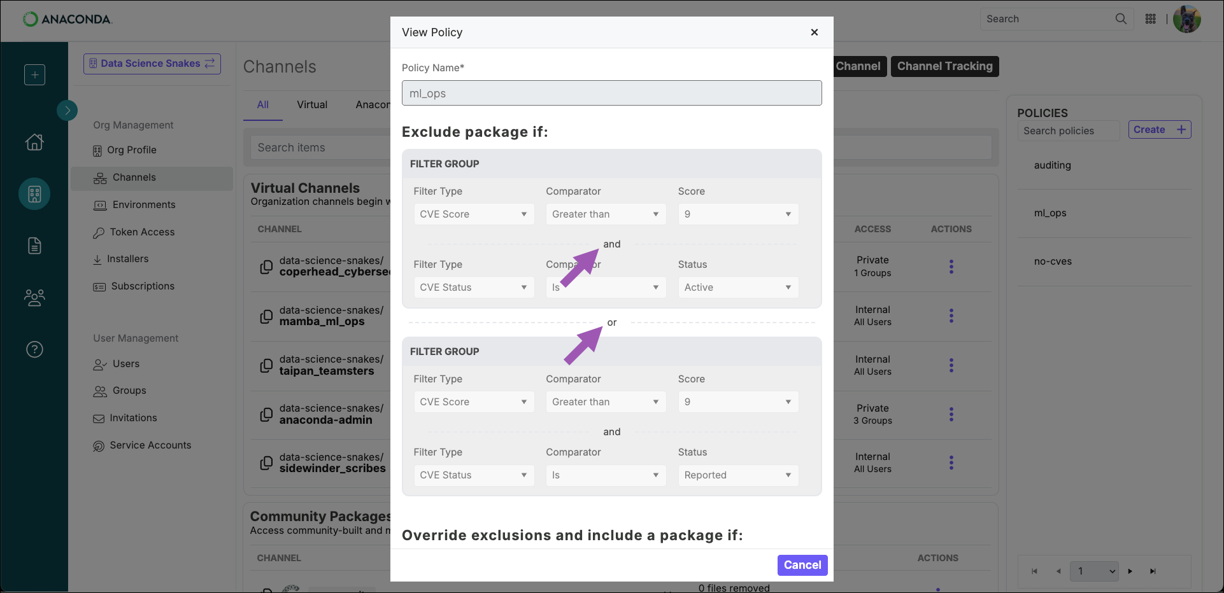Open Installers in the side menu

click(121, 259)
